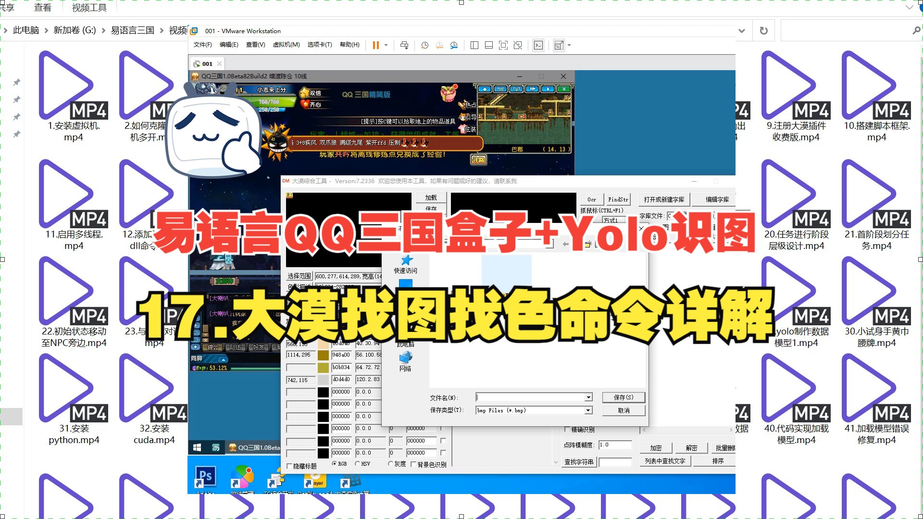Click the Explorer search magnifier icon
The width and height of the screenshot is (923, 519).
[x=916, y=31]
